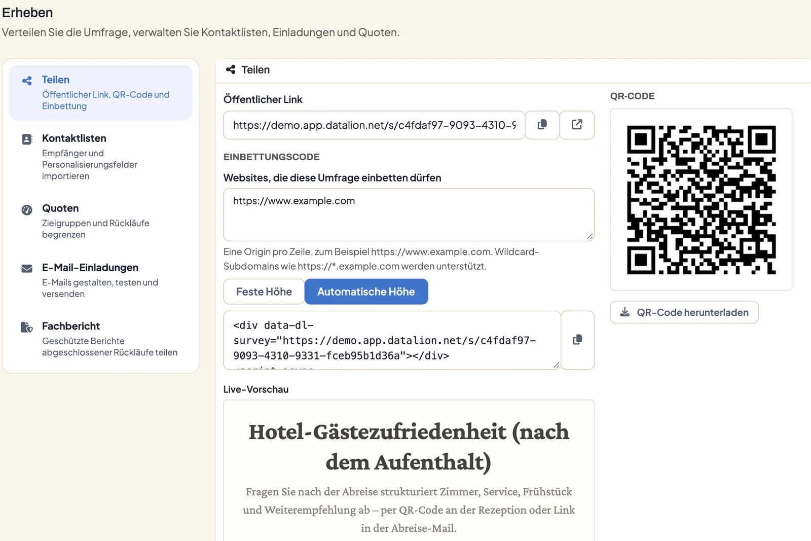Open the Kontaktlisten section
The image size is (811, 541).
pos(100,157)
